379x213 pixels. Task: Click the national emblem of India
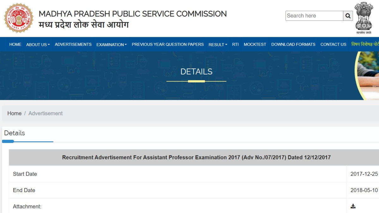(364, 17)
